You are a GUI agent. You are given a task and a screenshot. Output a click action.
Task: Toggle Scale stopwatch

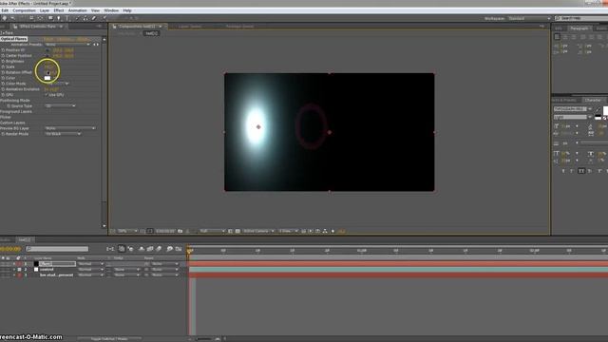point(3,66)
